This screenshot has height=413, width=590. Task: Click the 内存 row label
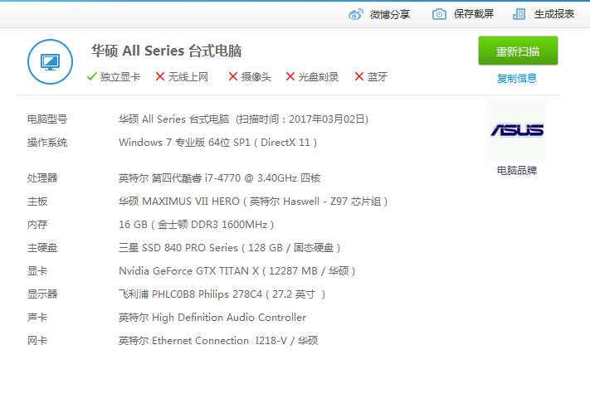pyautogui.click(x=37, y=225)
